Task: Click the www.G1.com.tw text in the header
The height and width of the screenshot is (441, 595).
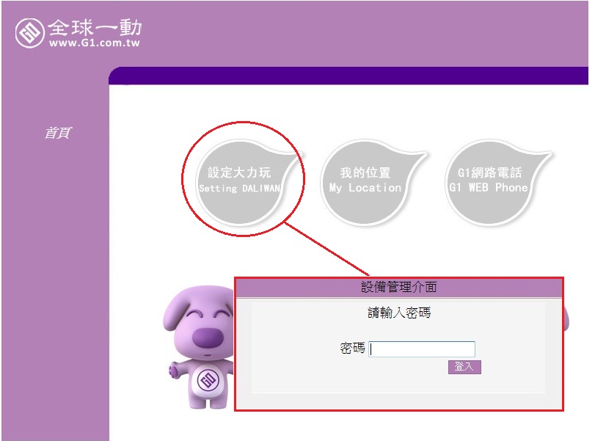Action: click(95, 43)
